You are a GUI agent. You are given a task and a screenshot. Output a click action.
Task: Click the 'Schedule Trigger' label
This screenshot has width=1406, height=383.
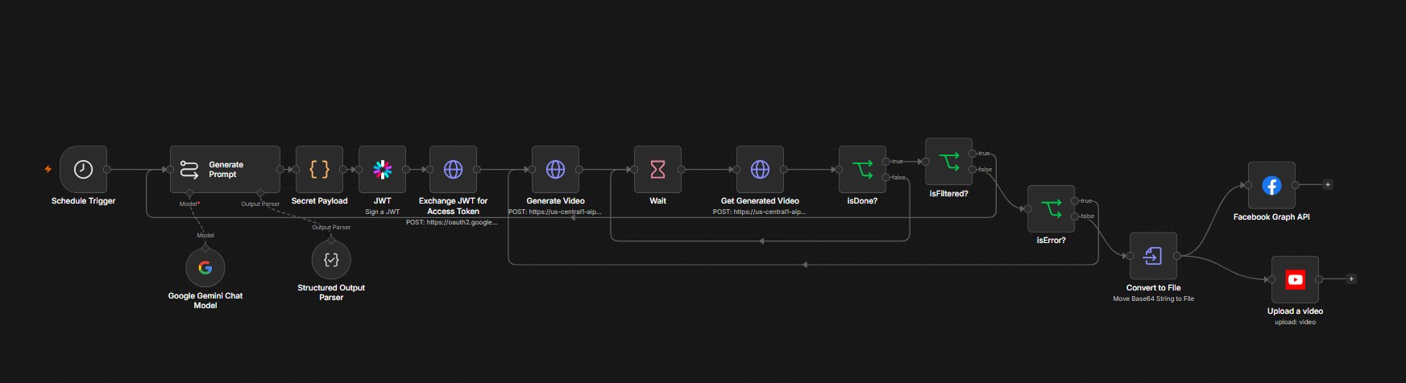click(83, 201)
